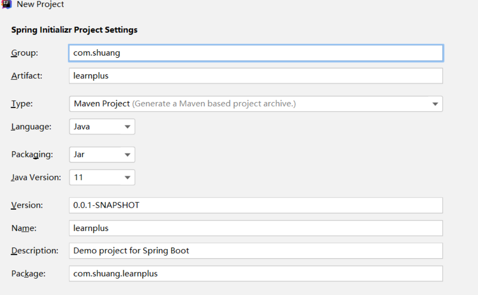The width and height of the screenshot is (478, 295).
Task: Focus the Description field for Spring Boot
Action: tap(255, 251)
